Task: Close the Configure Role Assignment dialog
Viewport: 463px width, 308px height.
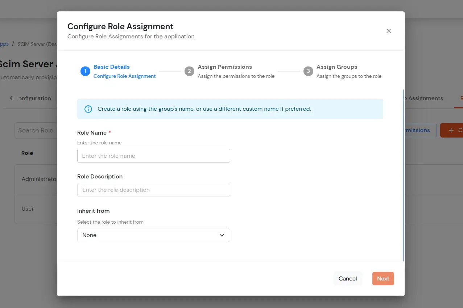Action: [x=388, y=31]
